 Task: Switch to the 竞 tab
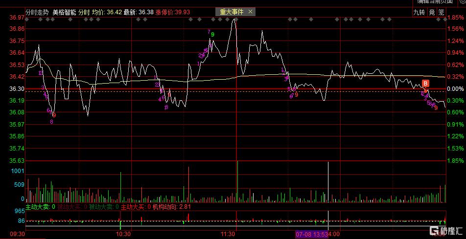tap(432, 12)
